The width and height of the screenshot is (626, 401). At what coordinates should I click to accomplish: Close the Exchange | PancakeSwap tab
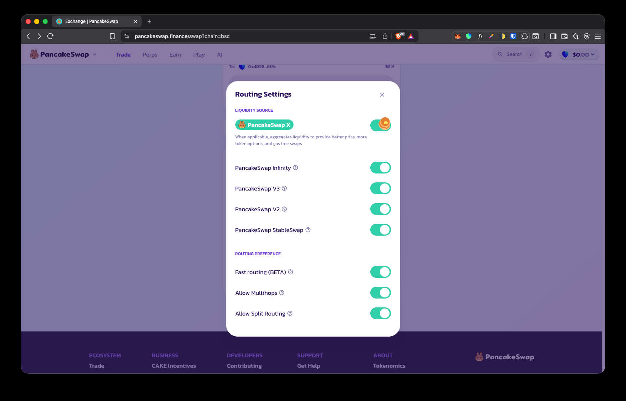click(136, 21)
